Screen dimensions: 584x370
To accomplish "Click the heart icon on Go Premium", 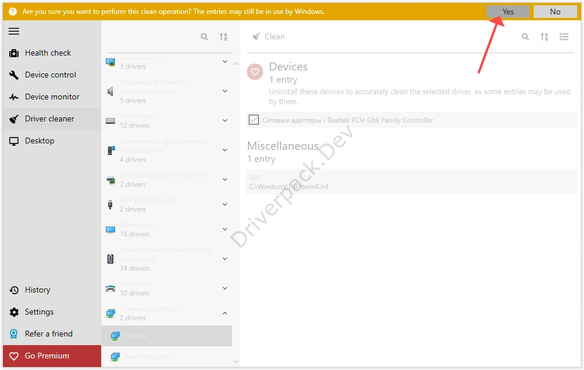I will (x=14, y=356).
